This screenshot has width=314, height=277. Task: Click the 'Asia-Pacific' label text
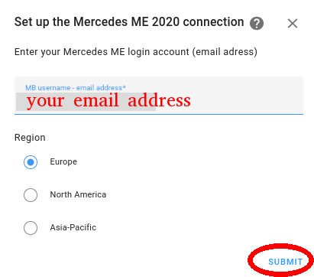(x=73, y=227)
